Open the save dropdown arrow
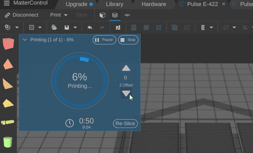Screen dimensions: 253x153 point(75,27)
